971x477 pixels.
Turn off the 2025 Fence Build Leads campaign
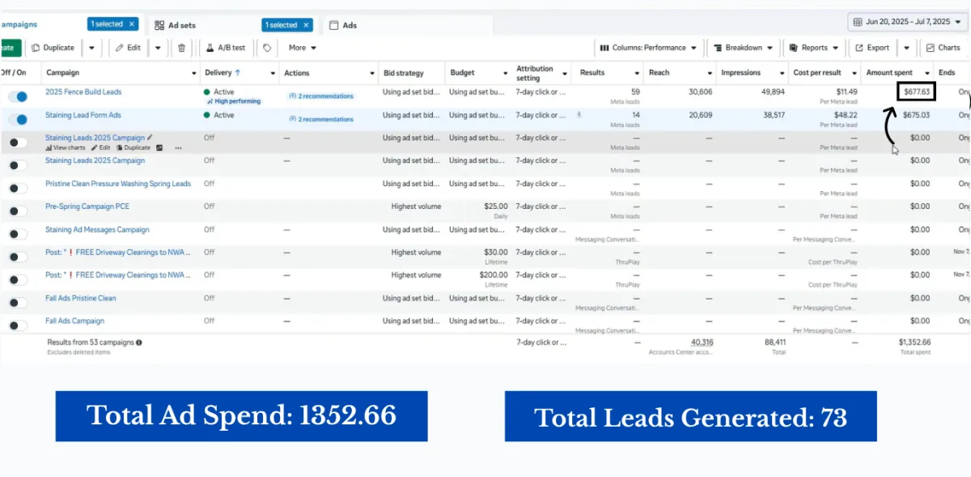click(17, 96)
